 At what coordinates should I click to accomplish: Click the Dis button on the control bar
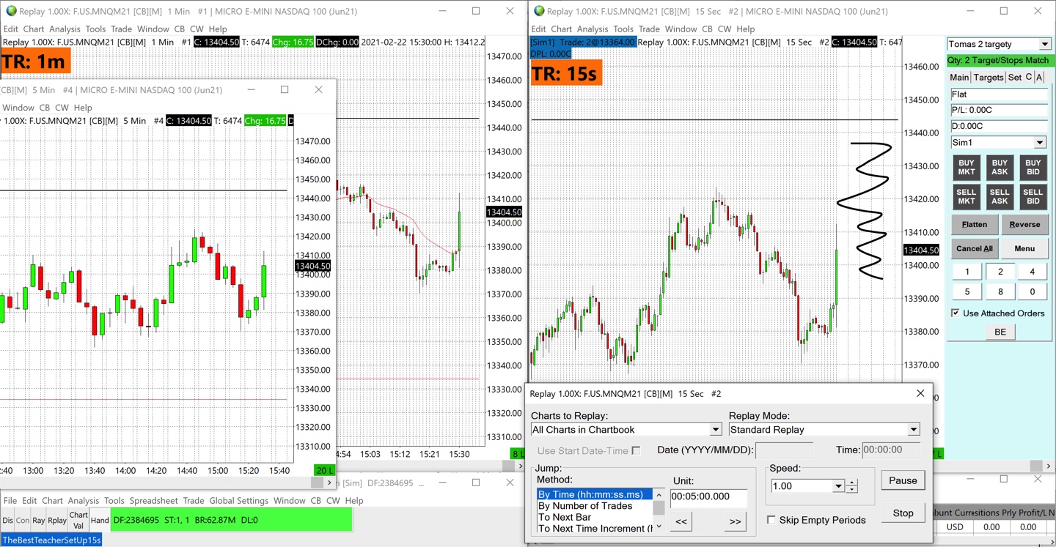pyautogui.click(x=7, y=520)
